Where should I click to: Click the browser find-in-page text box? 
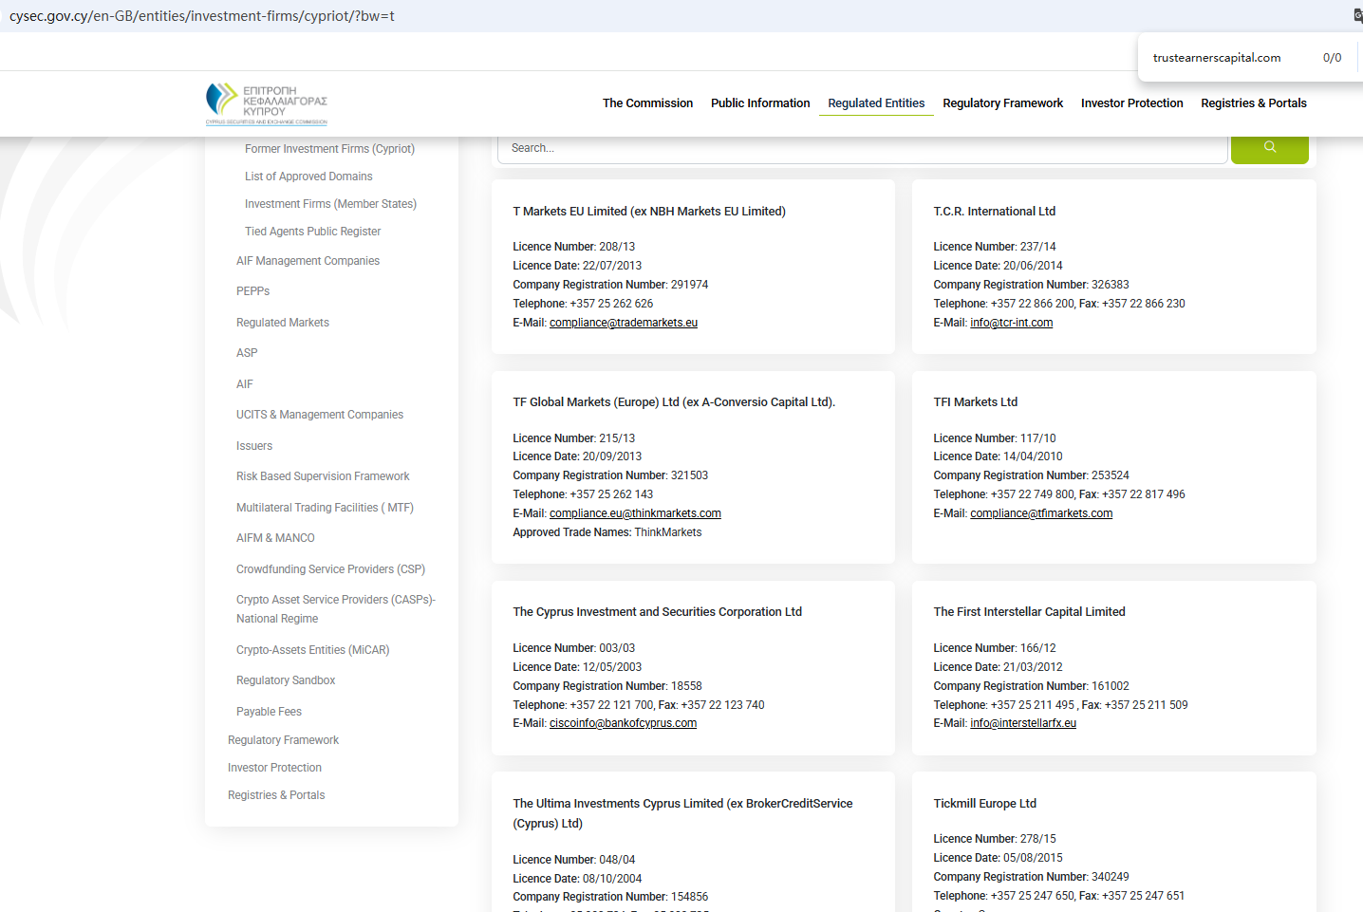click(x=1230, y=58)
